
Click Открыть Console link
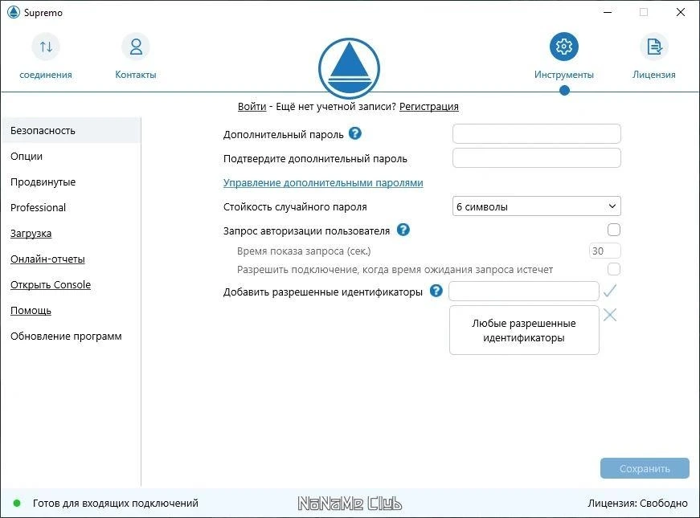[x=51, y=284]
